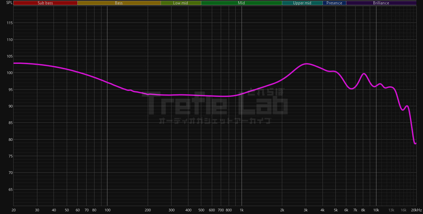Click the 300 Hz frequency label
Screen dimensions: 423x214
point(172,210)
